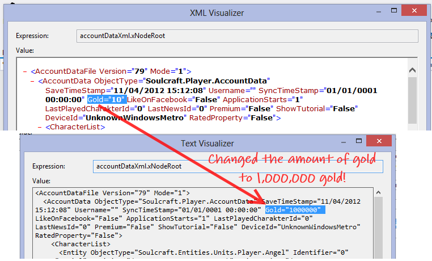The image size is (432, 261).
Task: Click Text Visualizer scrollbar up arrow
Action: (x=379, y=193)
